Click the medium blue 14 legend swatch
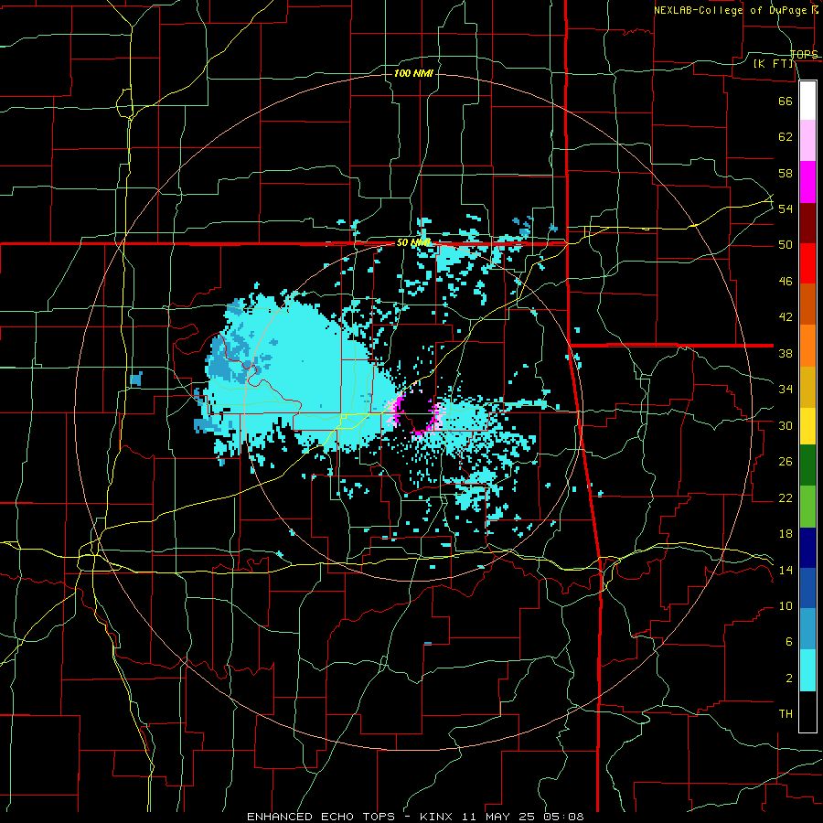 click(x=807, y=588)
